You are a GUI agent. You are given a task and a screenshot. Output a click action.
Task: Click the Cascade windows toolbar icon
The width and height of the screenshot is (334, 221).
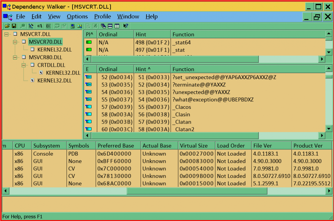tap(103, 26)
